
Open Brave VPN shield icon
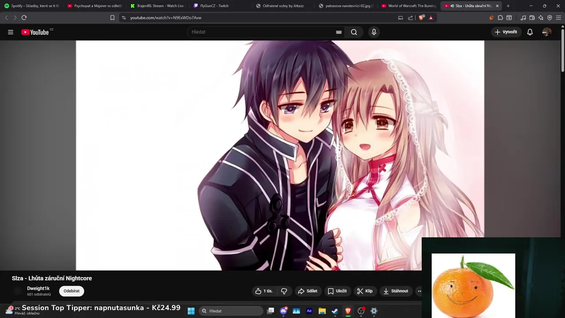click(550, 18)
